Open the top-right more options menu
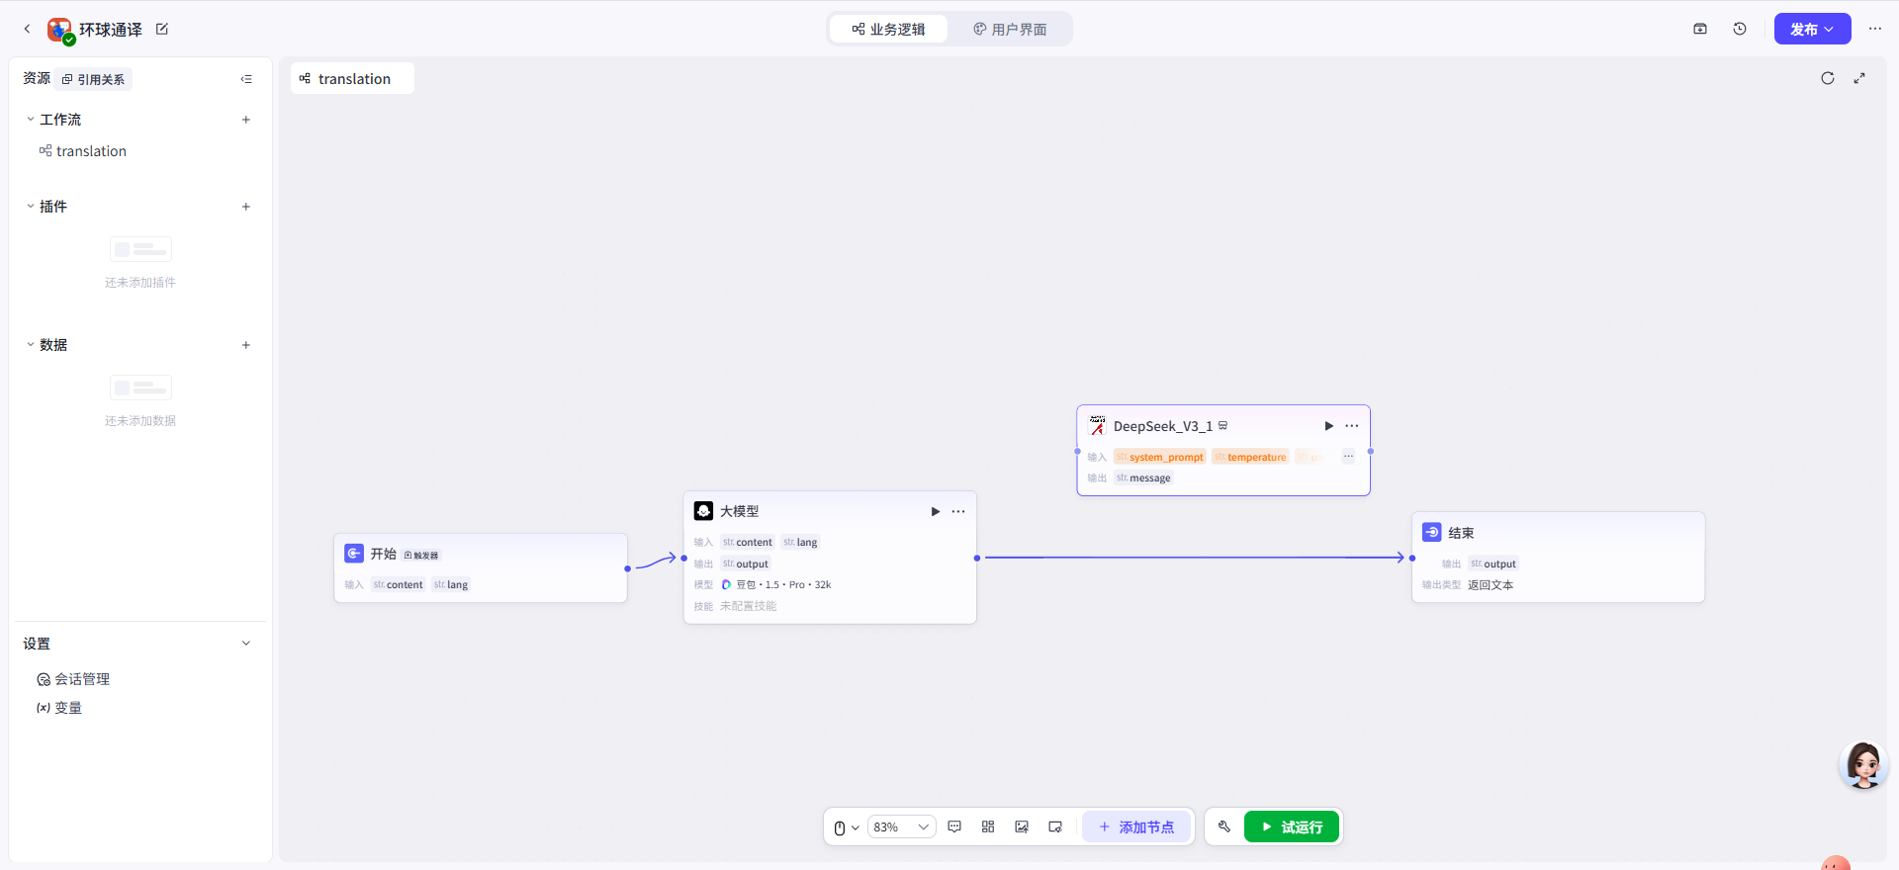 click(x=1875, y=30)
